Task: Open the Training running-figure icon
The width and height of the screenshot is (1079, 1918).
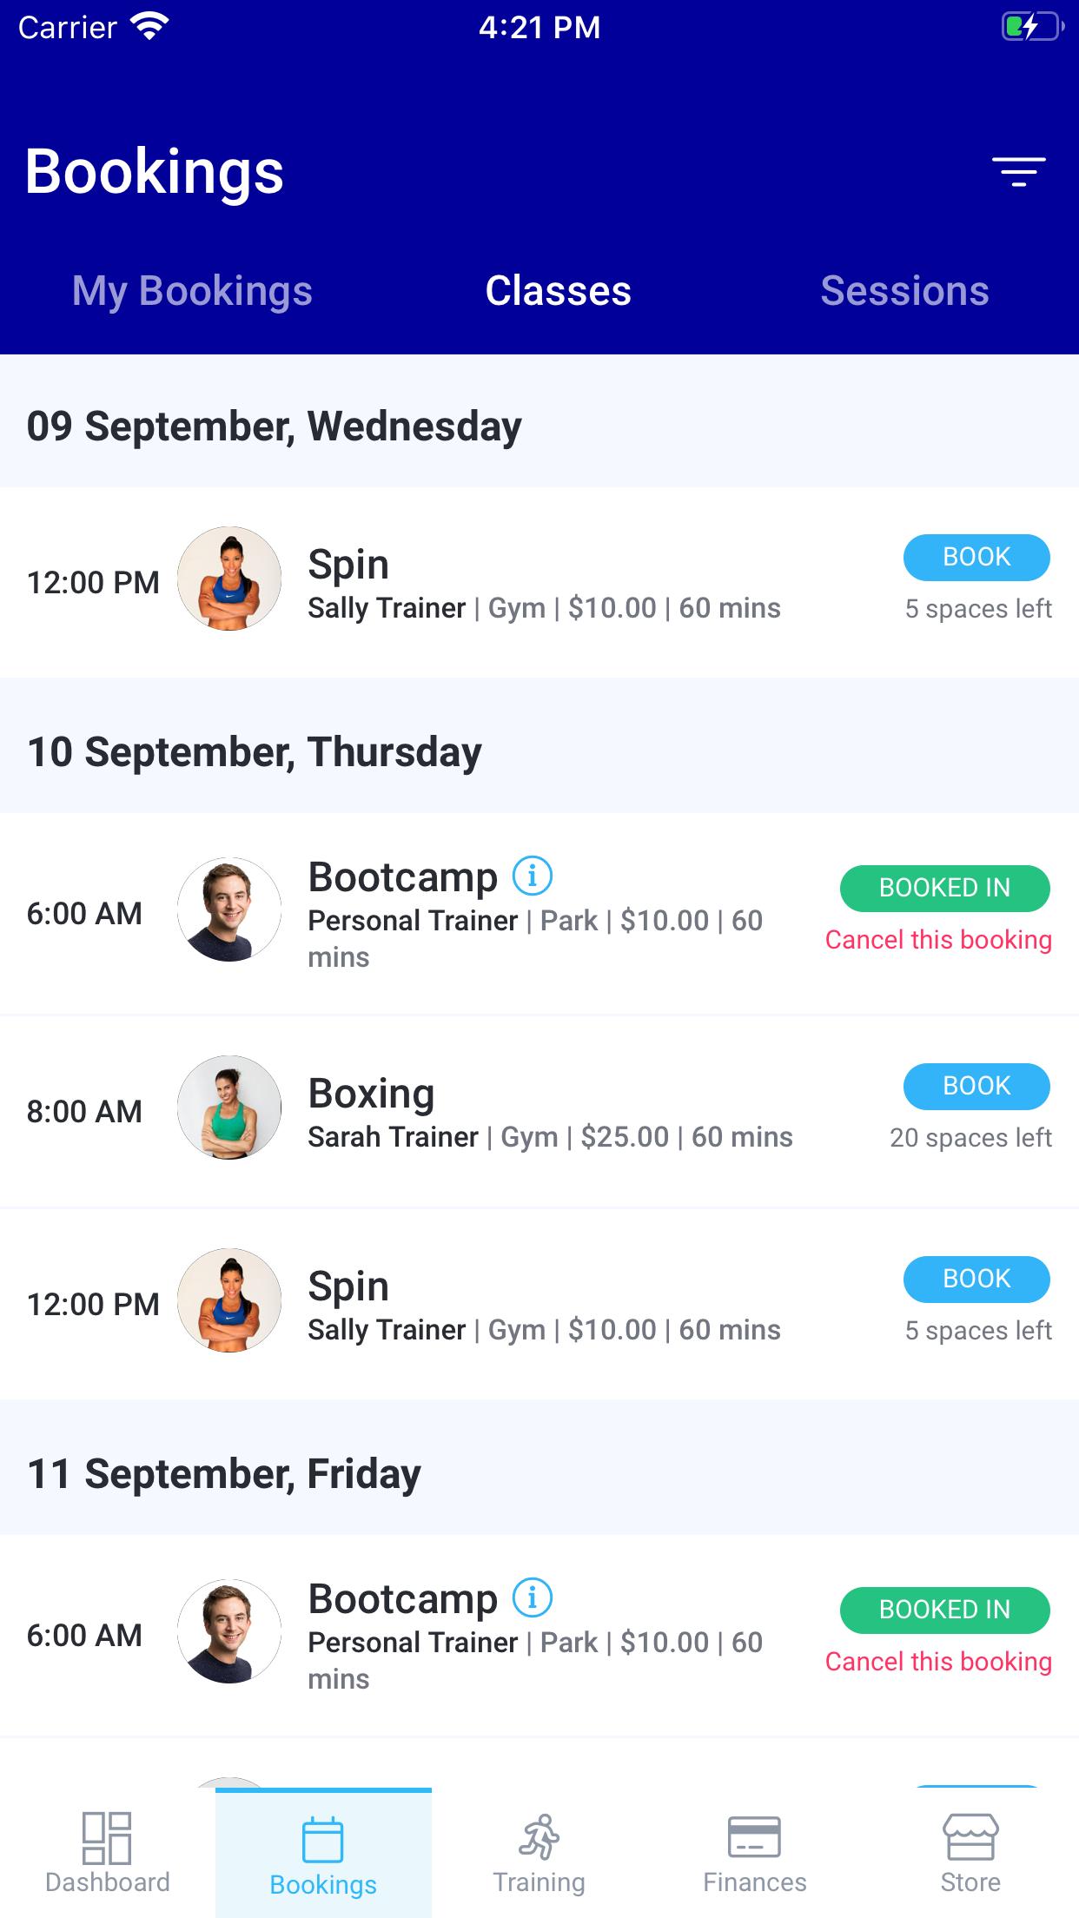Action: [x=539, y=1837]
